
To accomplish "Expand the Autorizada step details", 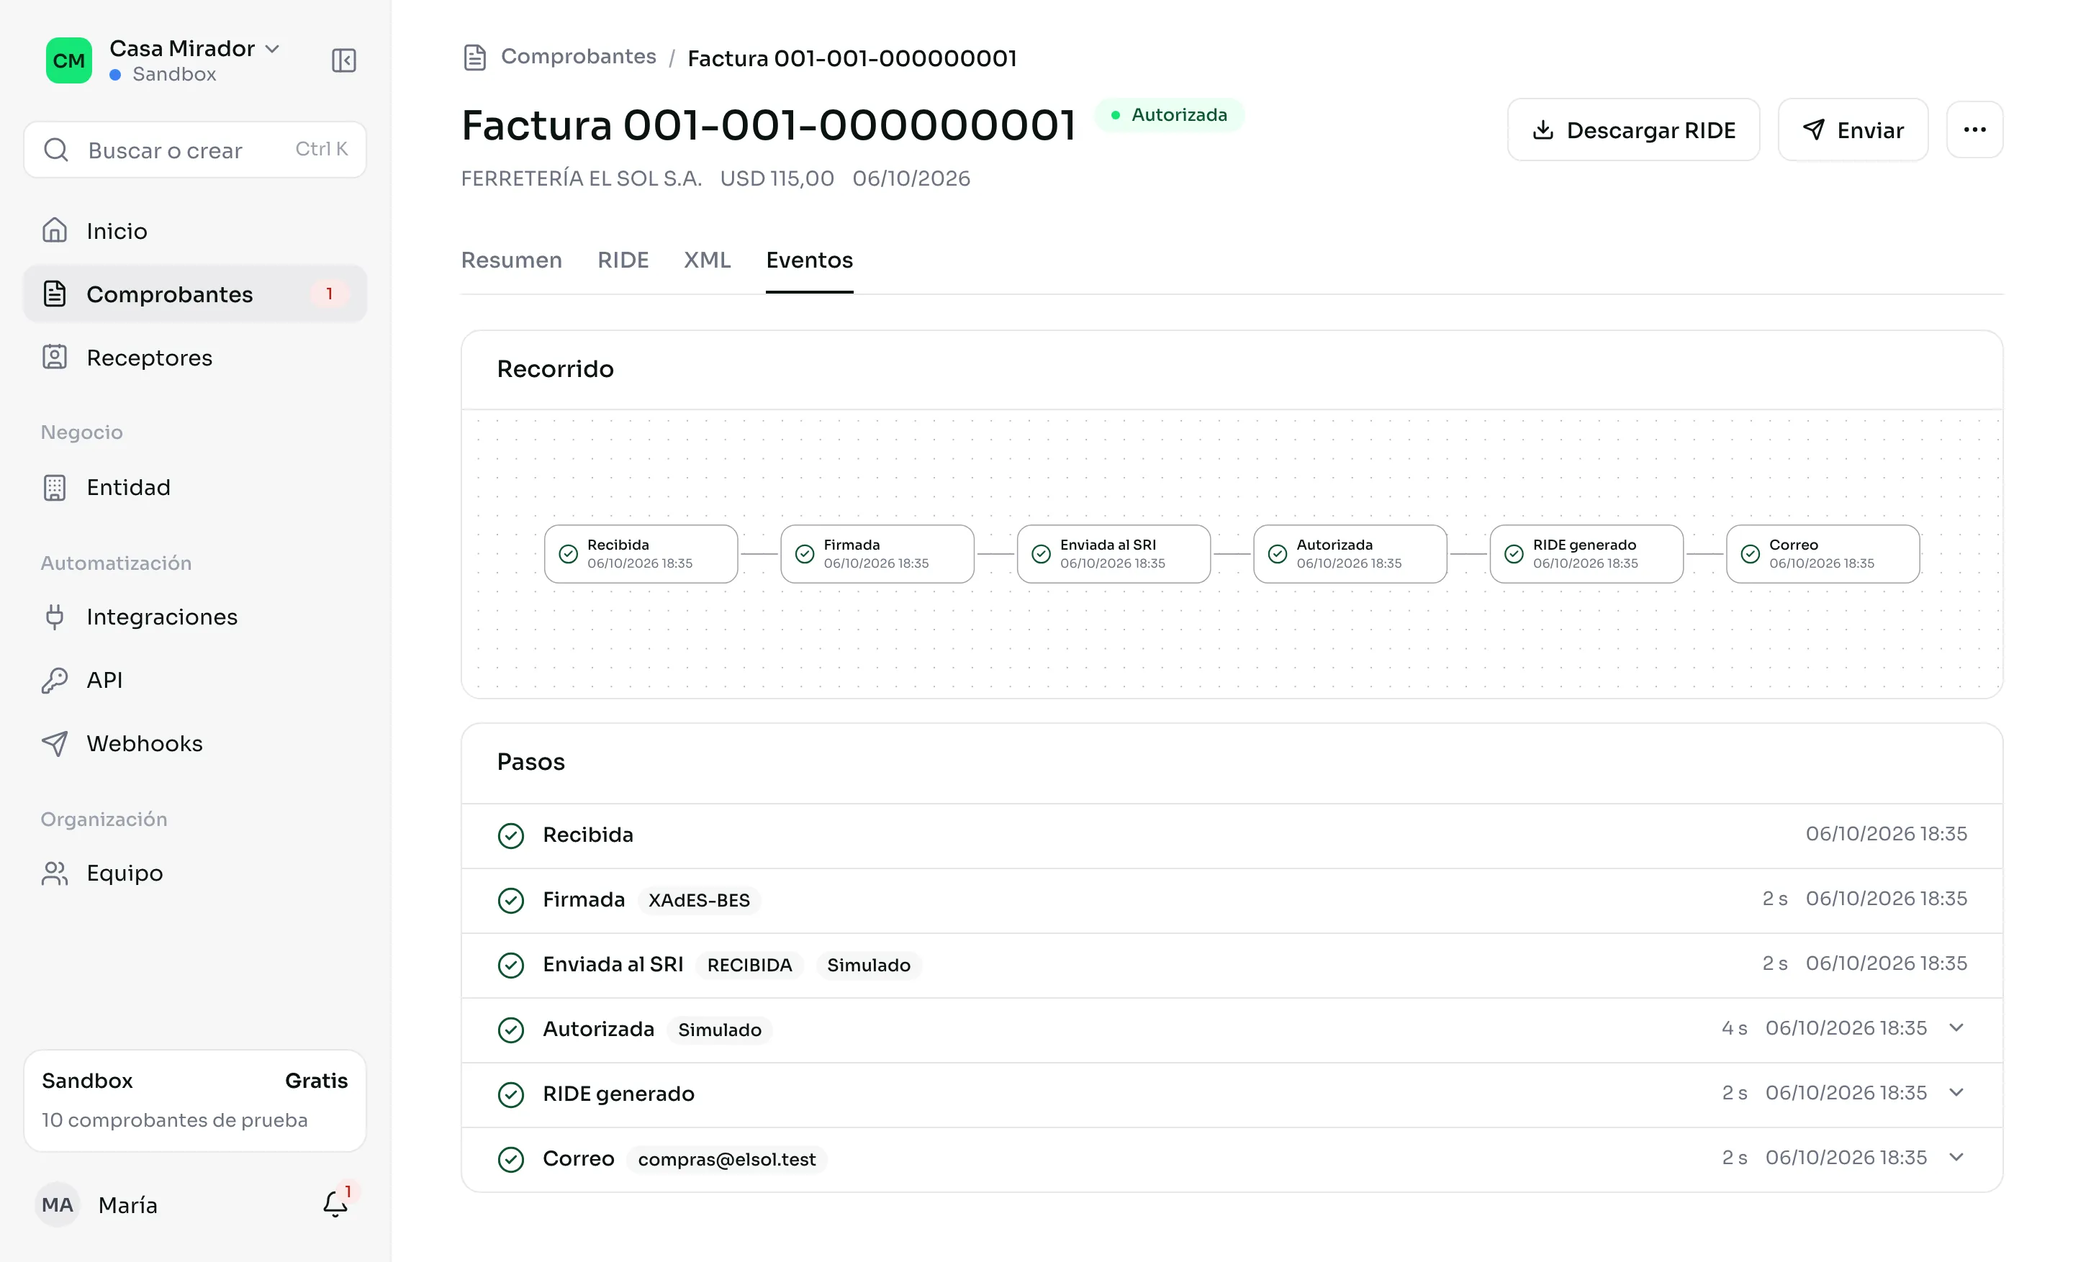I will 1956,1028.
